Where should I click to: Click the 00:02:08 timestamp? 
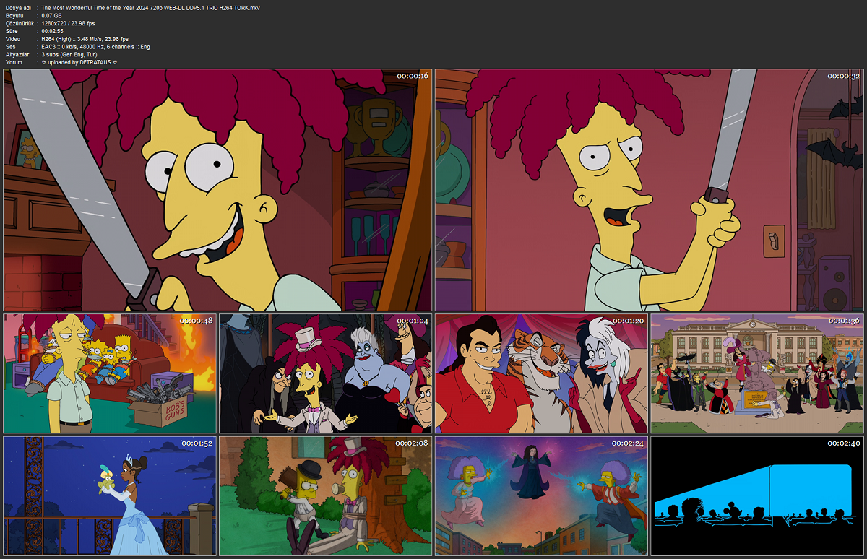pyautogui.click(x=412, y=443)
